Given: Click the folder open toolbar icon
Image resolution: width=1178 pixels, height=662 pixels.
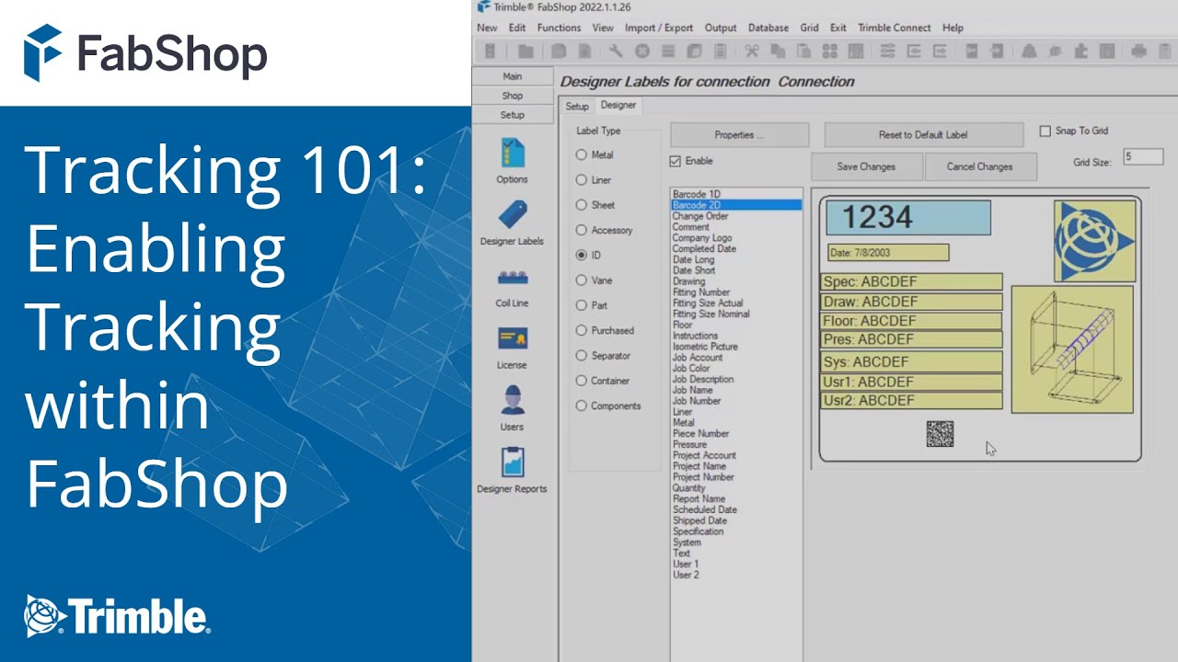Looking at the screenshot, I should tap(525, 51).
